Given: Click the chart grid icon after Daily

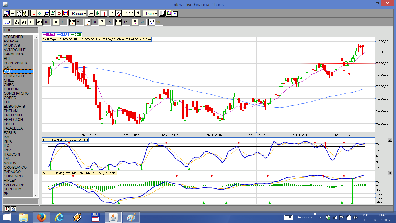Looking at the screenshot, I should coord(162,13).
